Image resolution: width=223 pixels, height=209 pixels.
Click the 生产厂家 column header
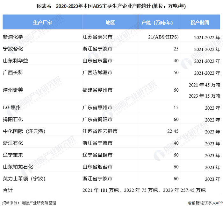pos(42,22)
